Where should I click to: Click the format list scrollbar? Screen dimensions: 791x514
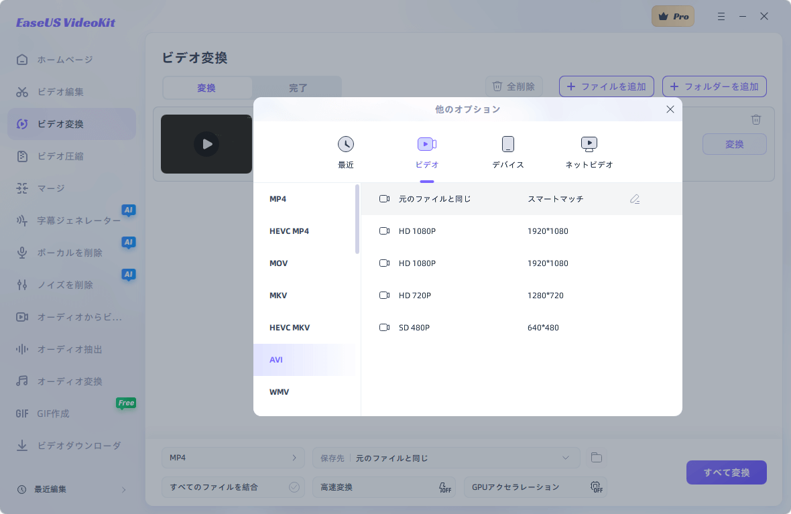[357, 219]
